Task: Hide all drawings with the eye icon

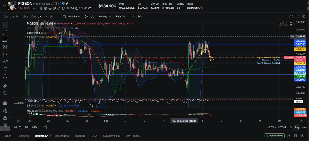Action: click(x=5, y=124)
